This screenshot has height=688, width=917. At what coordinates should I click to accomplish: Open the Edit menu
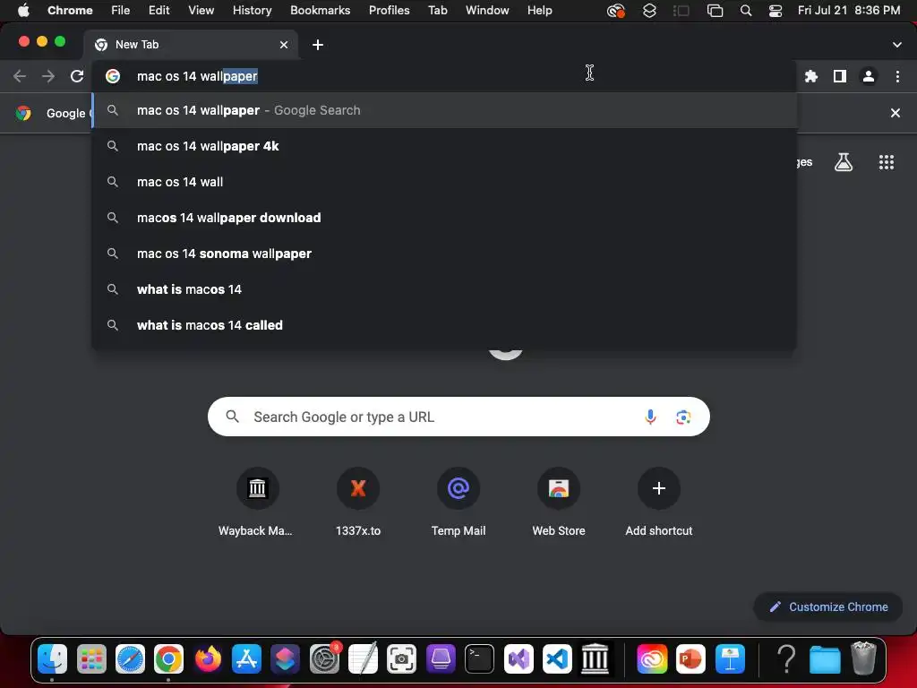point(159,10)
